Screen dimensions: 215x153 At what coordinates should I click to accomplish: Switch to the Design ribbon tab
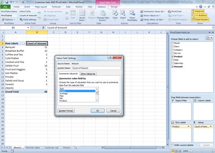[114, 7]
